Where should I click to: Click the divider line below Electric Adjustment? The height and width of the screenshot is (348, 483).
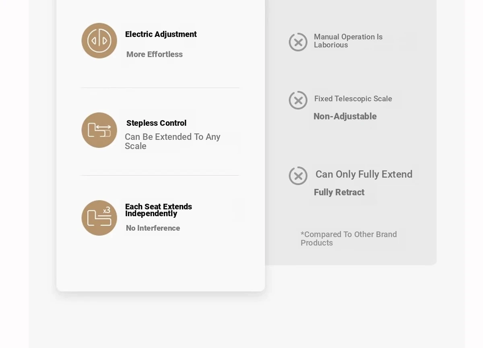point(160,88)
